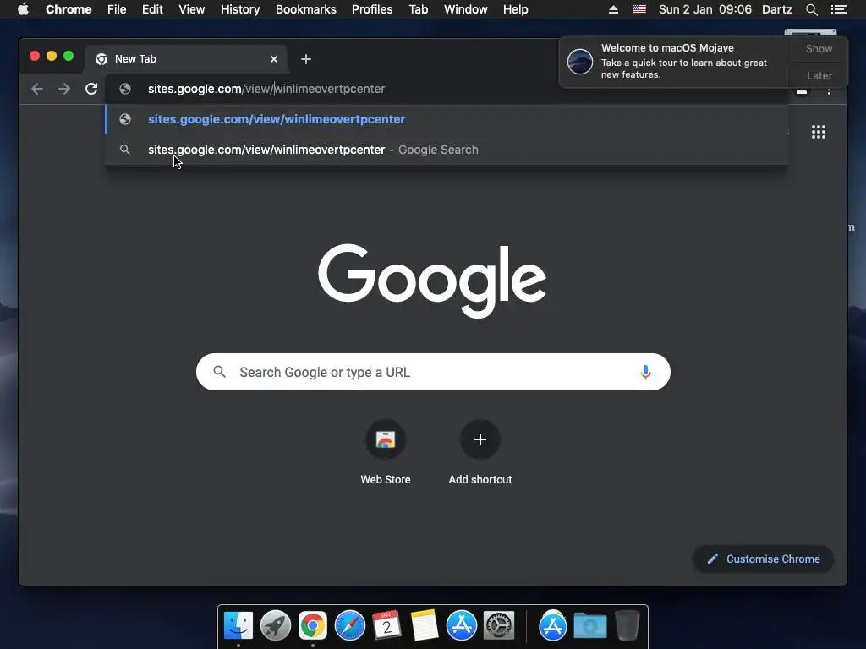Choose the Google Search suggestion row
866x649 pixels.
point(447,150)
